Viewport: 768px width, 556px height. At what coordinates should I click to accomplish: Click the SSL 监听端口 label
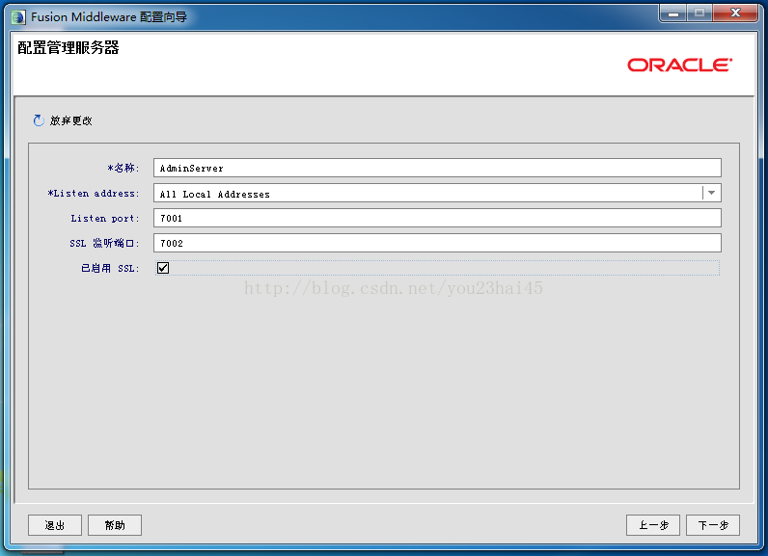pos(104,244)
